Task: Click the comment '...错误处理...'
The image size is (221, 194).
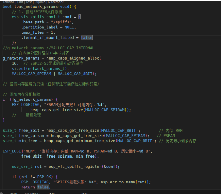Action: click(33, 115)
